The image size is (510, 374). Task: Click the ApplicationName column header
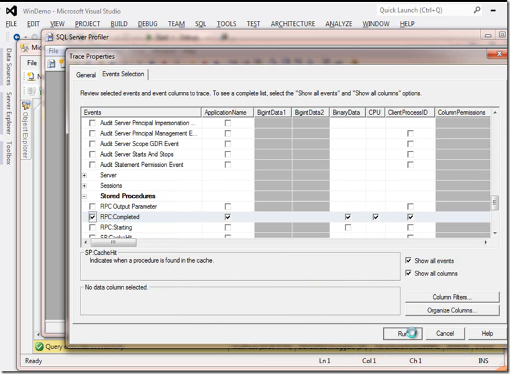click(x=227, y=113)
